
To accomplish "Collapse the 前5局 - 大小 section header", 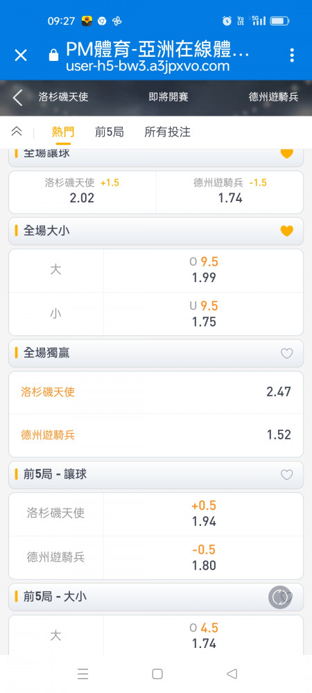I will coord(156,597).
